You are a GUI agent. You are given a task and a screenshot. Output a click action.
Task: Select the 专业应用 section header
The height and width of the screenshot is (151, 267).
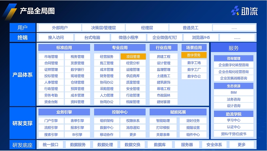(x=120, y=48)
